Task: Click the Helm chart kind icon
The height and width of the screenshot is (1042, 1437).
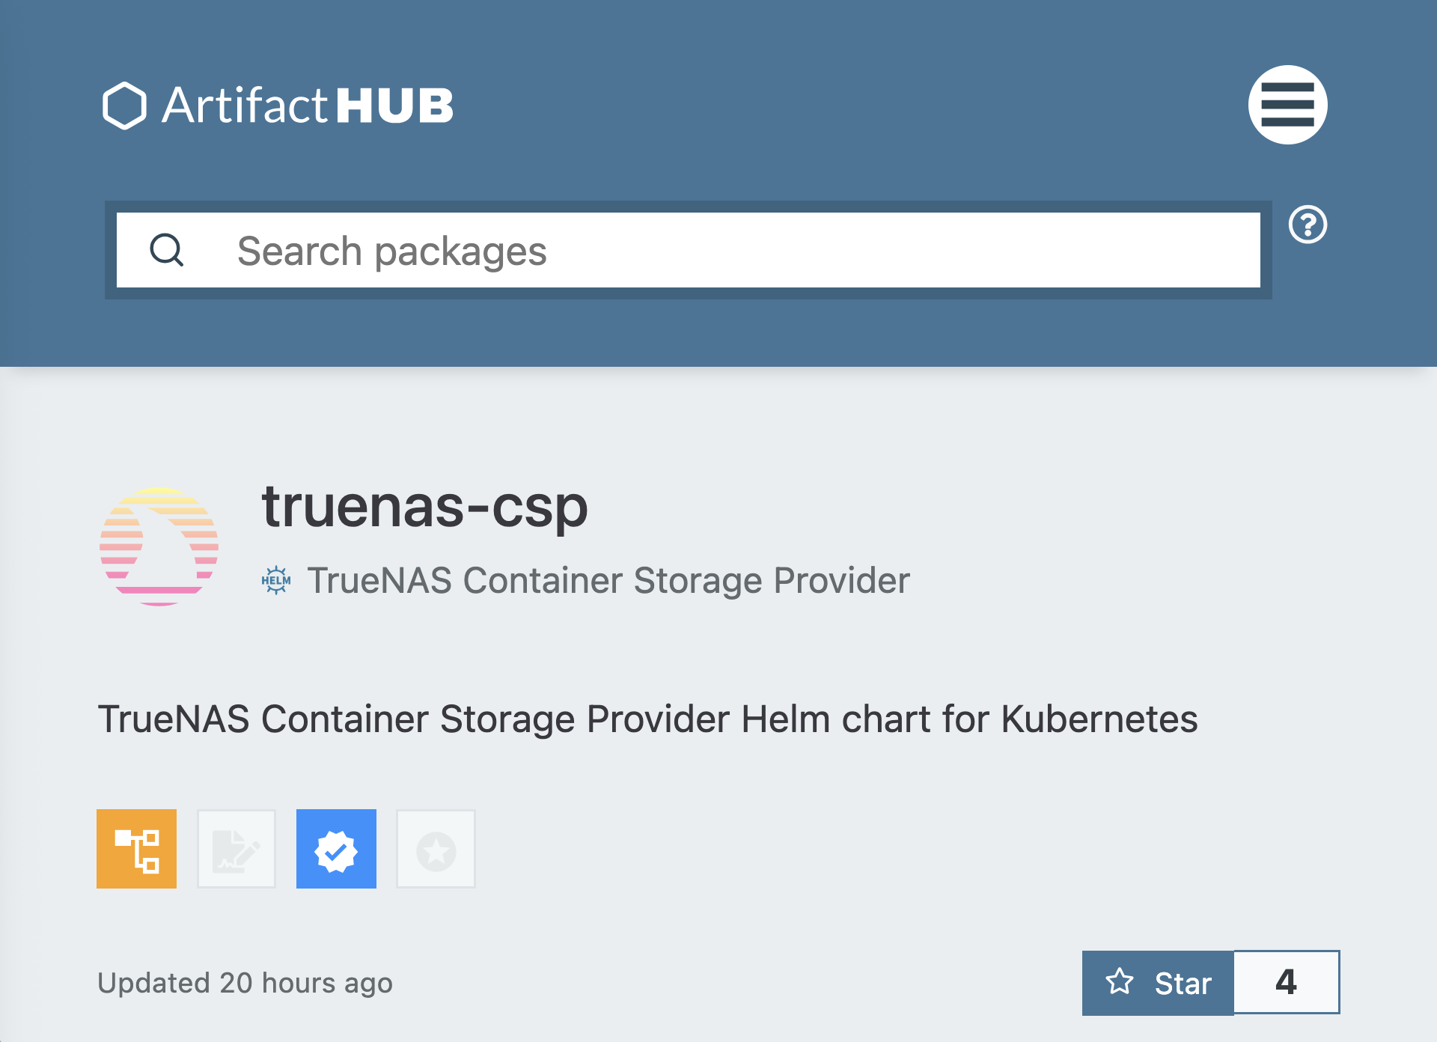Action: click(275, 580)
